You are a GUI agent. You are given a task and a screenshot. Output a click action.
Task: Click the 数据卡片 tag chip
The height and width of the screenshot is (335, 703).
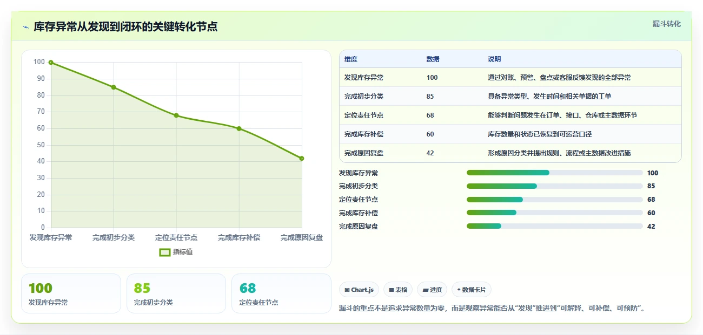(x=472, y=290)
